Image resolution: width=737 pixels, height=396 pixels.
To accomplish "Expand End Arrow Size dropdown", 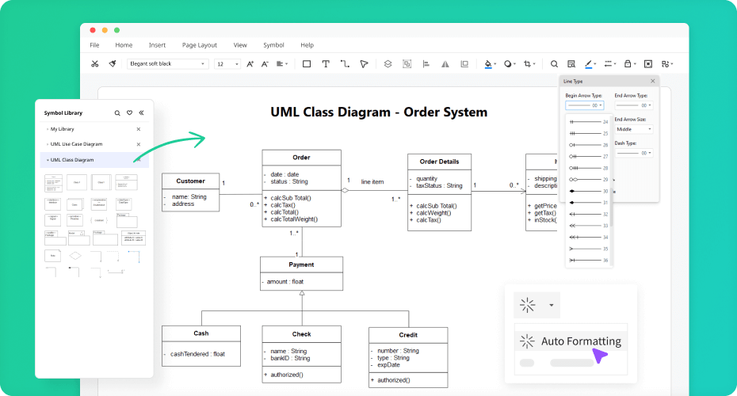I will pyautogui.click(x=634, y=129).
